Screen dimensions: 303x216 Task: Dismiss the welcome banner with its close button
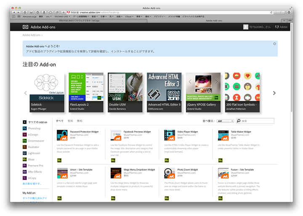274,44
